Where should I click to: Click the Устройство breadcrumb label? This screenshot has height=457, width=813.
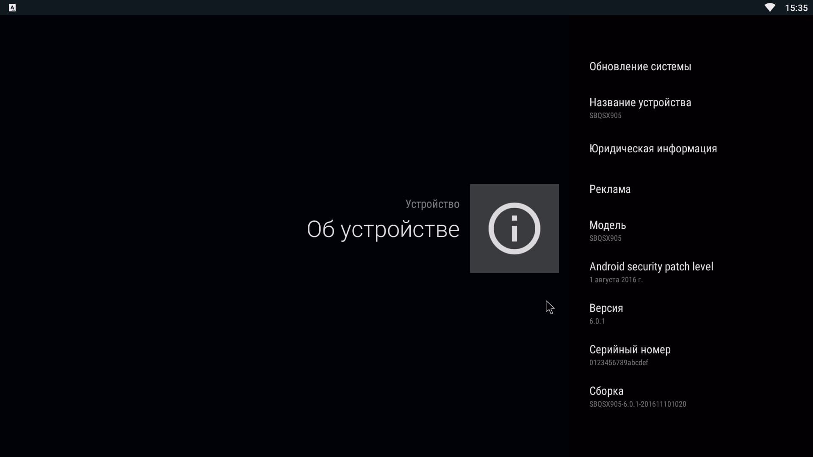point(432,204)
